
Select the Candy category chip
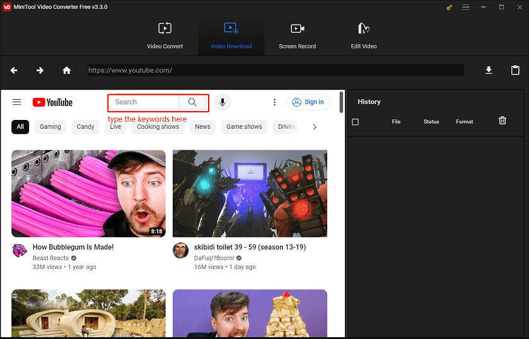pos(85,127)
